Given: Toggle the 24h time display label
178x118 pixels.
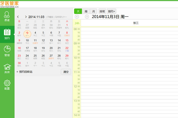Looking at the screenshot, I should 77,23.
